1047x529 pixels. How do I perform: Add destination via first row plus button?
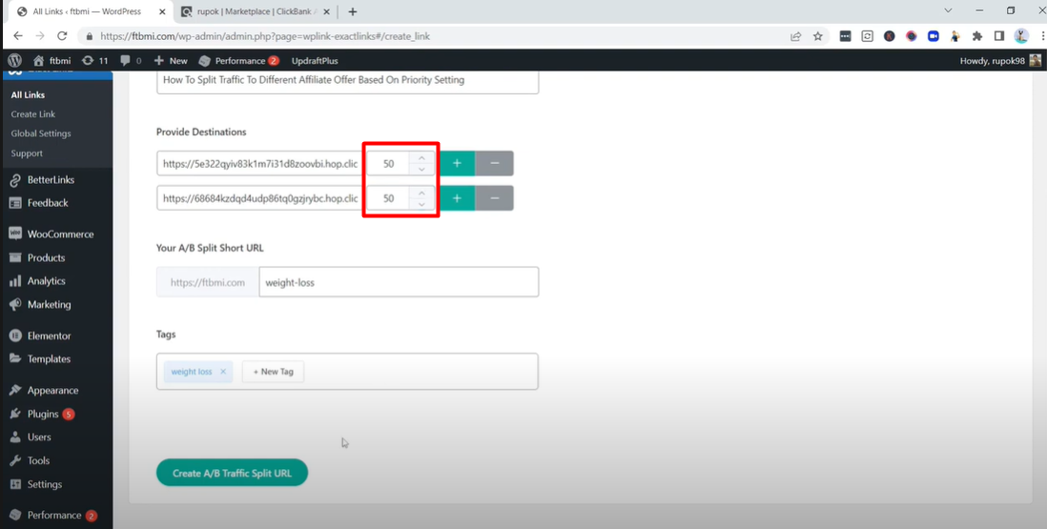[x=458, y=163]
